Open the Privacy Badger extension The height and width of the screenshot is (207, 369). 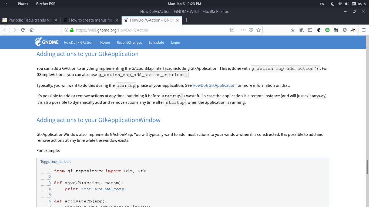click(353, 30)
